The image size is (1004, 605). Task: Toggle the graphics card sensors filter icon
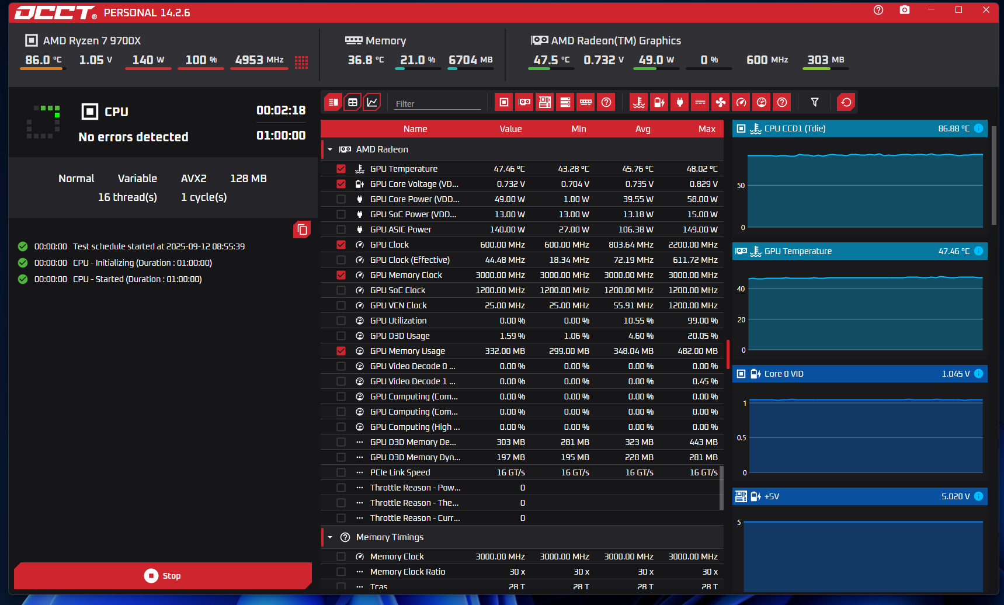pyautogui.click(x=524, y=102)
